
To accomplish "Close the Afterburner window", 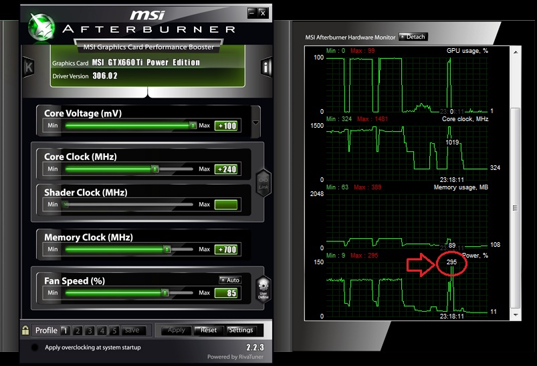I will coord(263,13).
